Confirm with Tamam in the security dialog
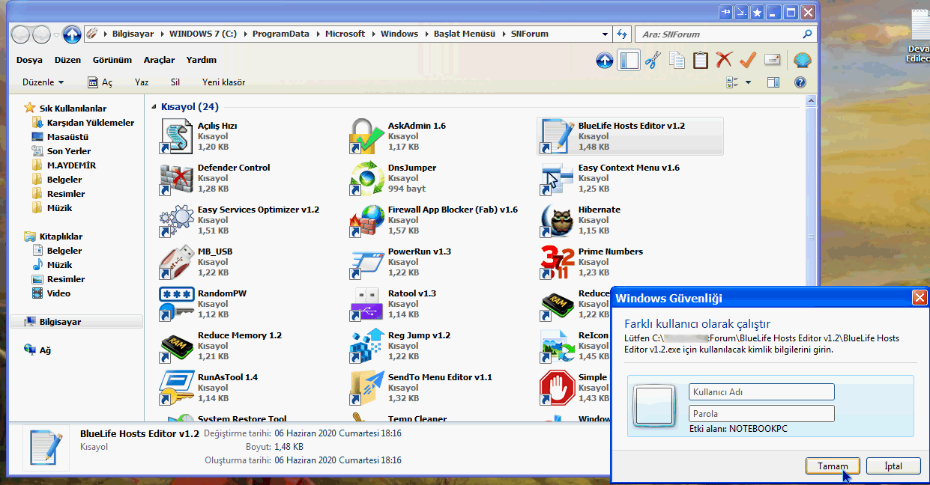930x485 pixels. coord(833,466)
